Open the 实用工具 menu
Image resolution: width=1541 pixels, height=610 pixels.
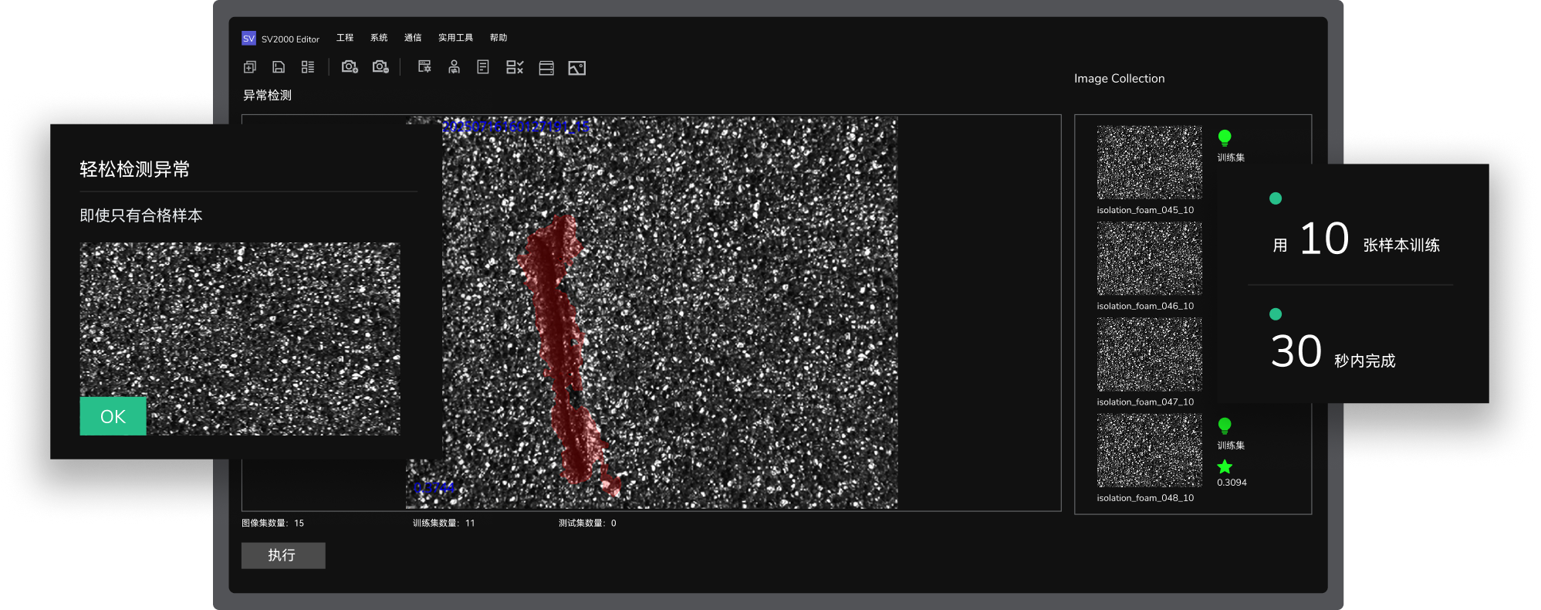click(x=455, y=38)
